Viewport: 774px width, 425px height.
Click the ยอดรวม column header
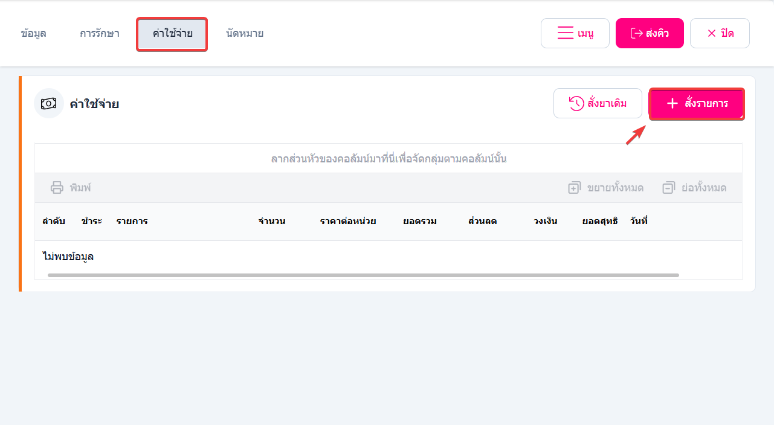(x=420, y=221)
